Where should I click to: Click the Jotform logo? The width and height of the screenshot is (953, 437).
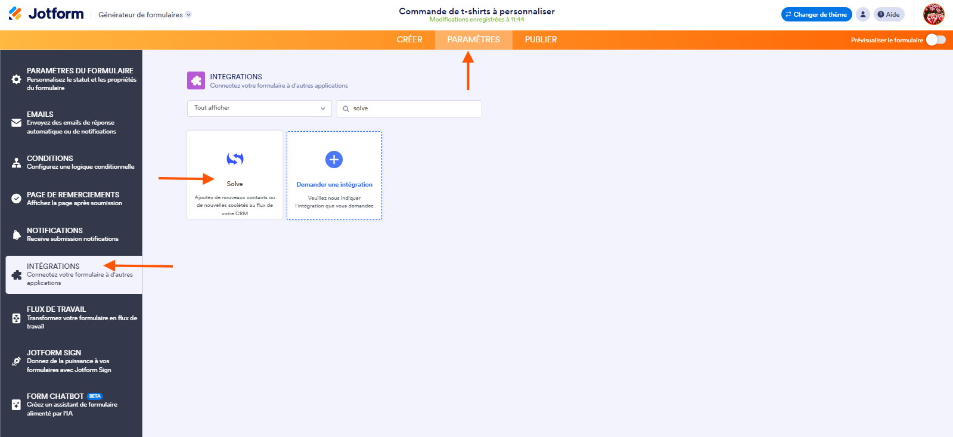(46, 14)
